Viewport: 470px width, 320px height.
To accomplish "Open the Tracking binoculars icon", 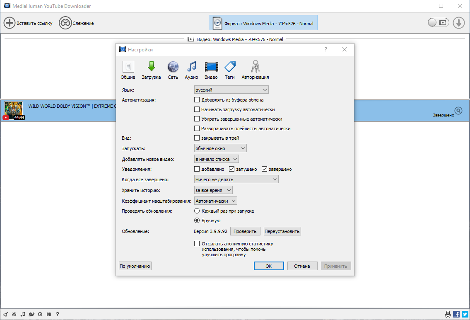I will pos(65,23).
